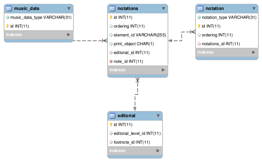Image resolution: width=262 pixels, height=162 pixels.
Task: Click the music_data_type column diamond icon
Action: click(x=8, y=17)
